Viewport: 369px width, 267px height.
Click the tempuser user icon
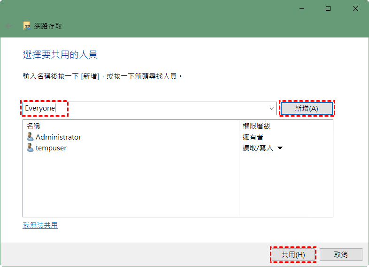pyautogui.click(x=30, y=148)
